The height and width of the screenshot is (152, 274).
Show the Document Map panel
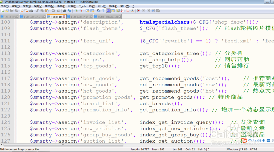(118, 11)
